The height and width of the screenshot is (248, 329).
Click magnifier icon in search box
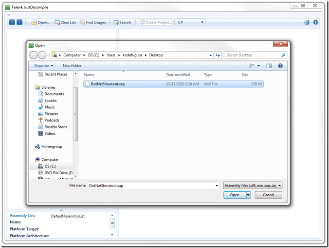click(283, 55)
